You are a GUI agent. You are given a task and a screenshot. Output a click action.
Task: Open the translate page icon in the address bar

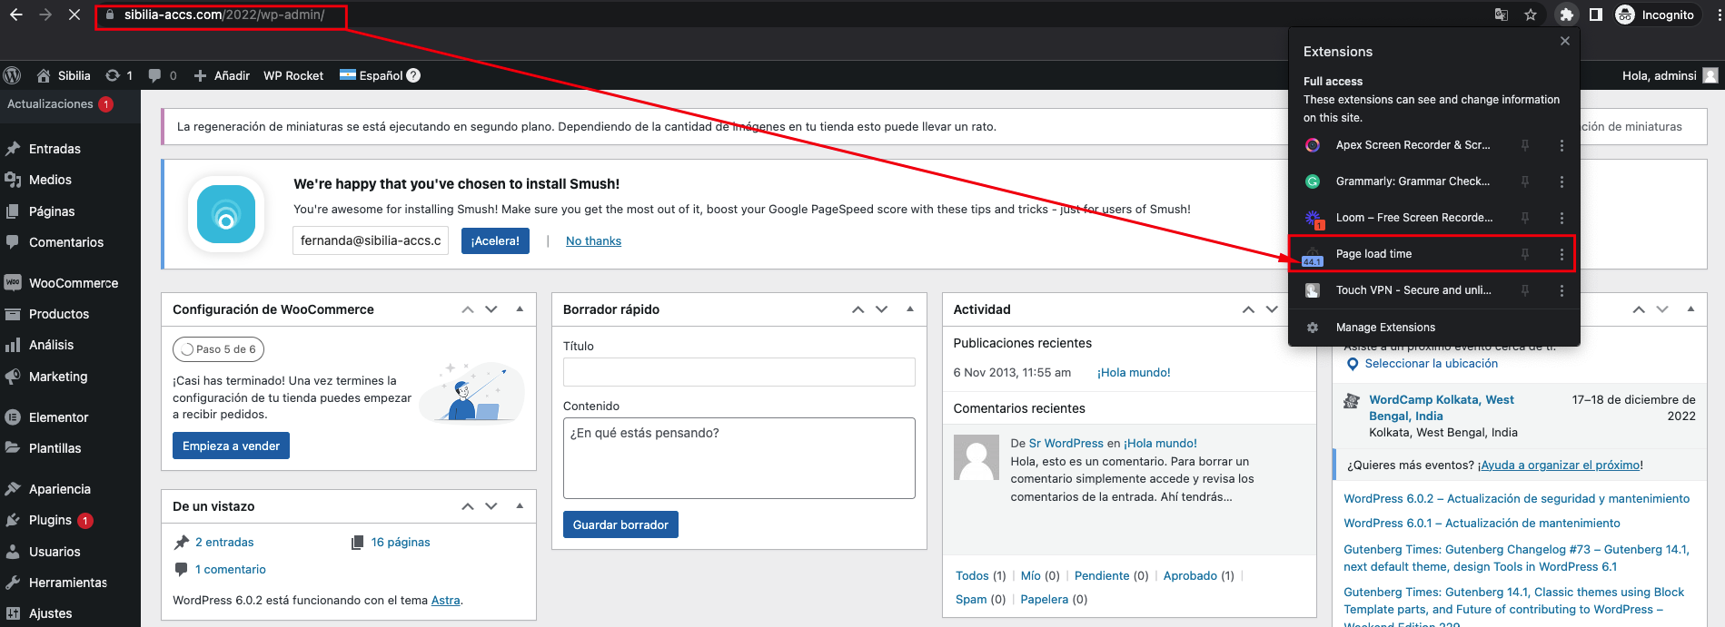coord(1502,15)
